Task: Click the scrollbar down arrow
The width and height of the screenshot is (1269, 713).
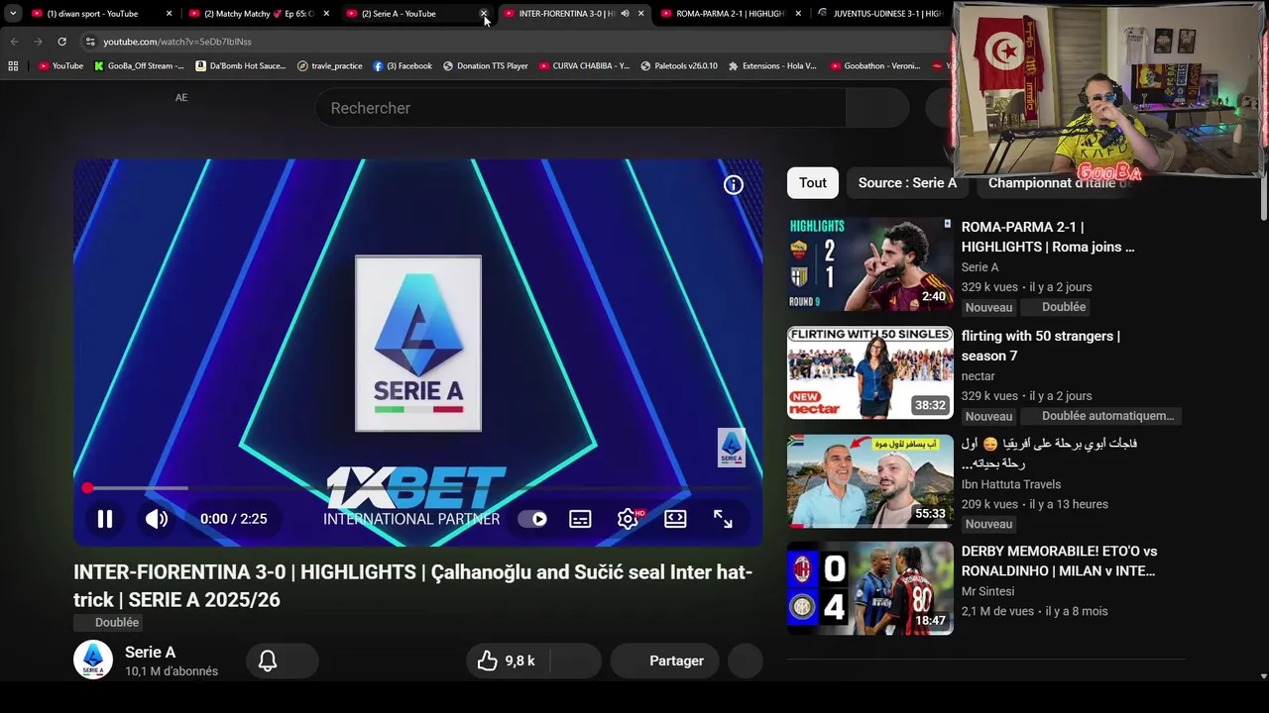Action: click(1263, 676)
